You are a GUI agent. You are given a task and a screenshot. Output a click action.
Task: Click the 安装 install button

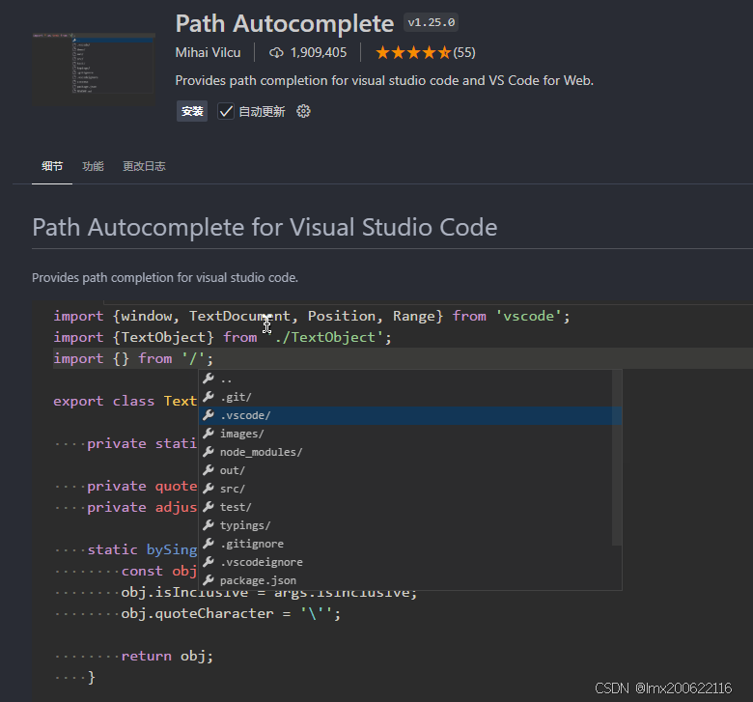192,111
